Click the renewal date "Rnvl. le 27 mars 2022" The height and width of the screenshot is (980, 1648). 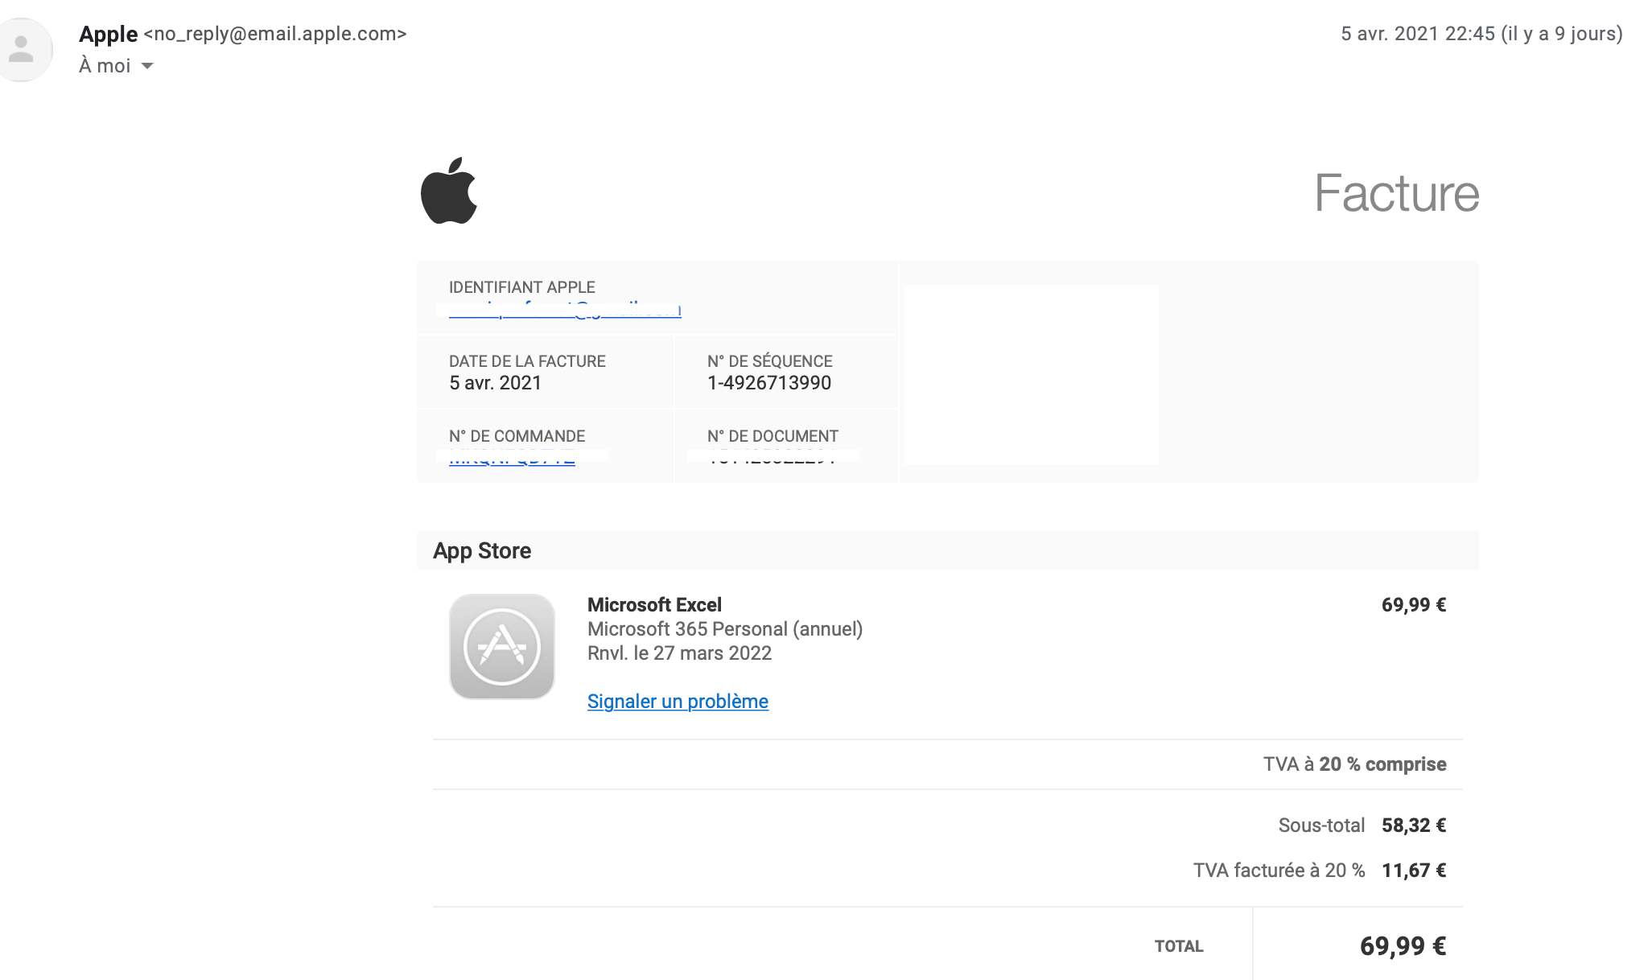click(x=679, y=653)
